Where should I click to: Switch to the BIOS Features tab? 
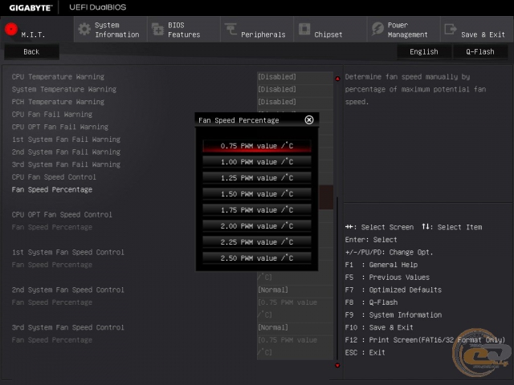184,30
